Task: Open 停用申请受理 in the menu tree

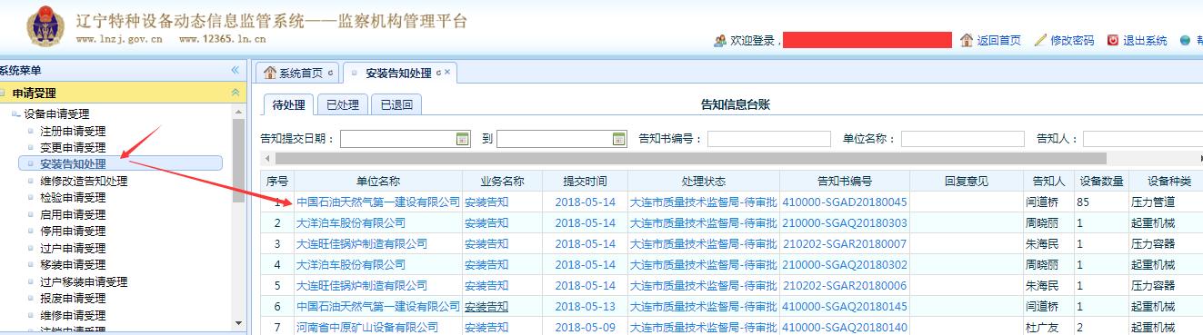Action: pos(73,232)
